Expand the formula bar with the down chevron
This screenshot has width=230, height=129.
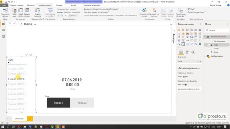coord(174,23)
